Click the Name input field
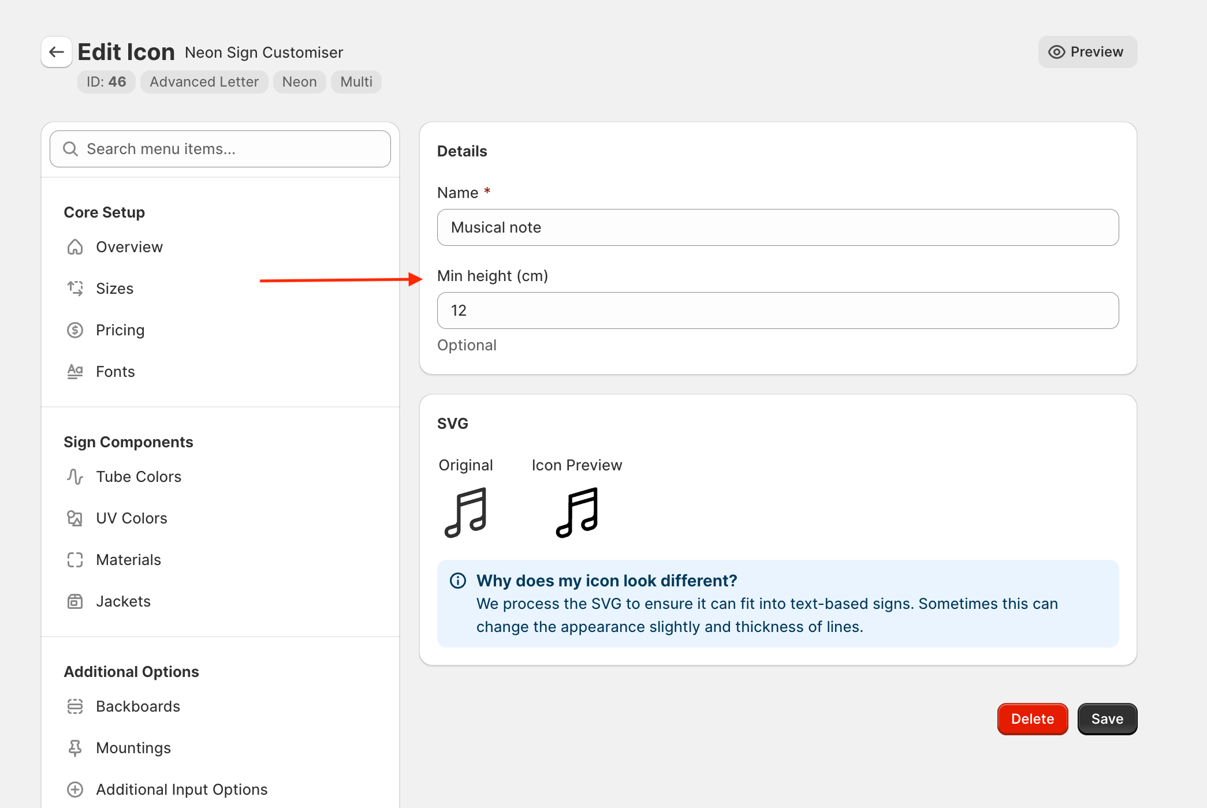This screenshot has height=808, width=1207. [777, 227]
